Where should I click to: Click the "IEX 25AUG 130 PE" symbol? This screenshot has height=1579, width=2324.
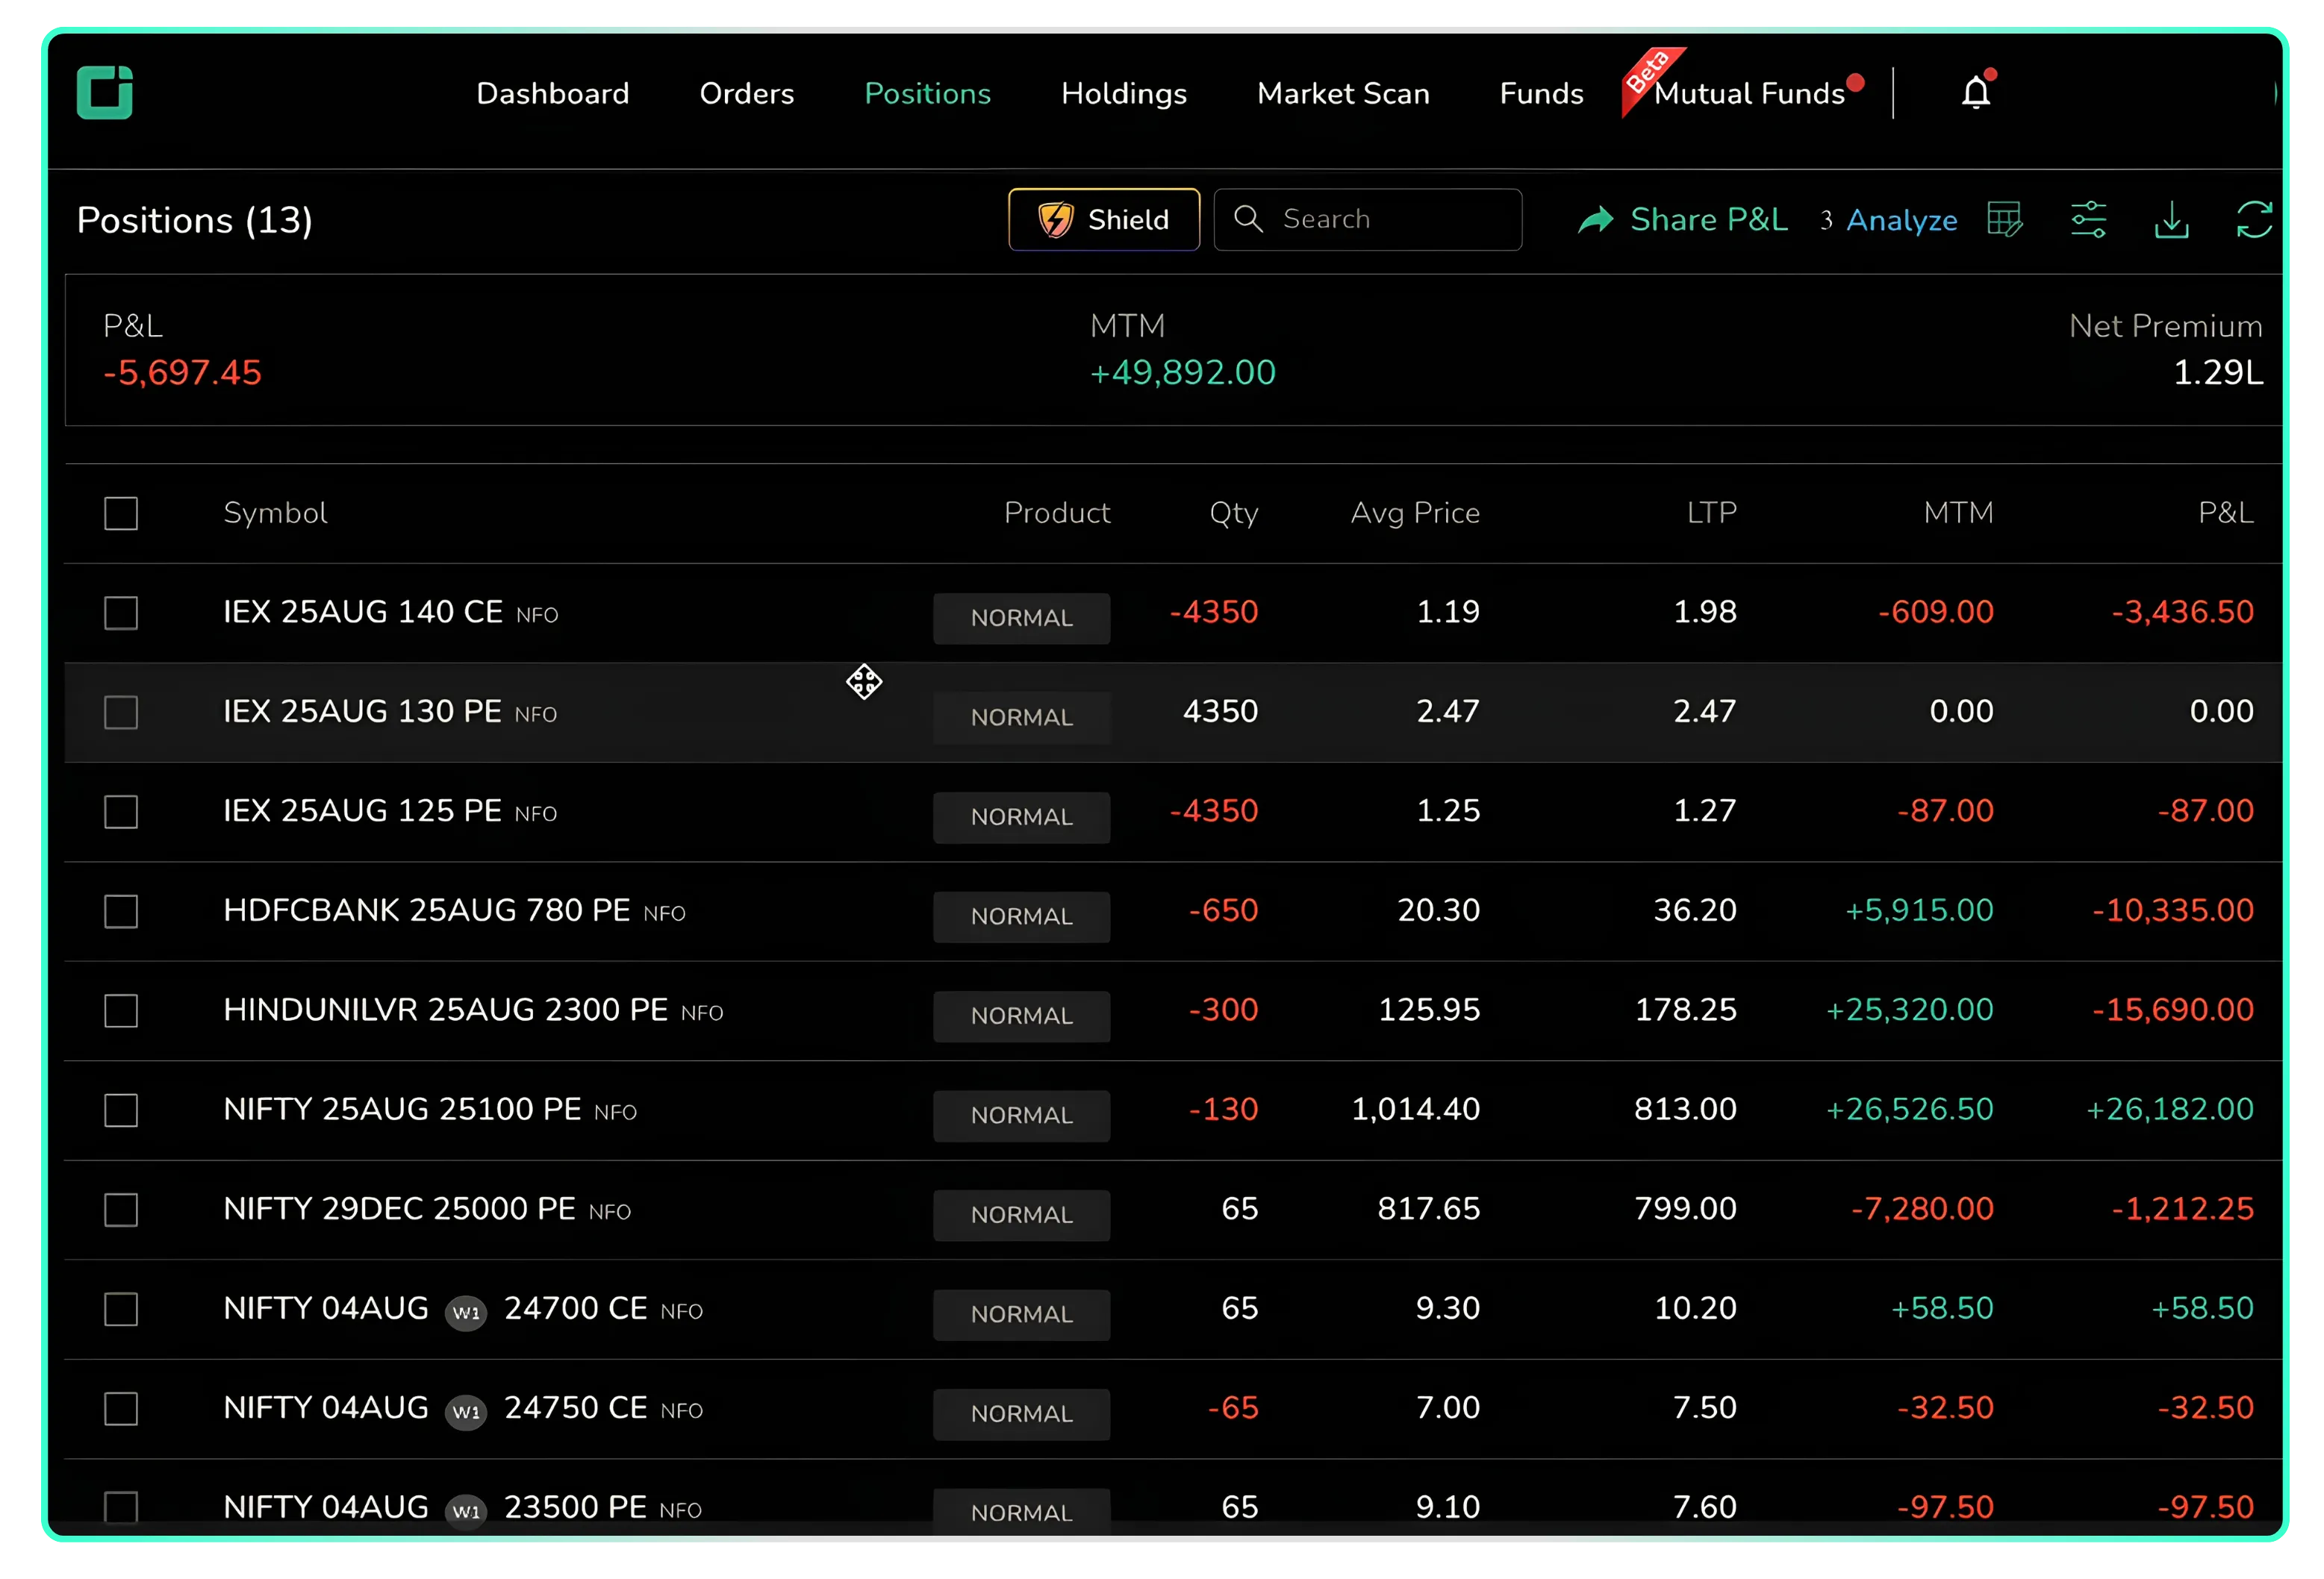362,710
